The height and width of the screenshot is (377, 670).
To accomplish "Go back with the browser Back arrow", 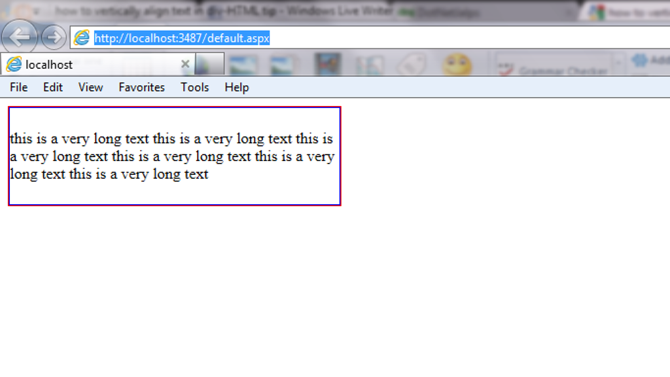I will (19, 37).
